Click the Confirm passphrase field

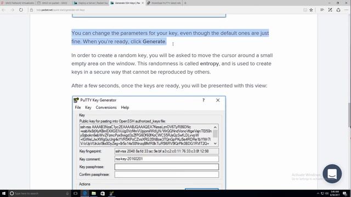(167, 175)
